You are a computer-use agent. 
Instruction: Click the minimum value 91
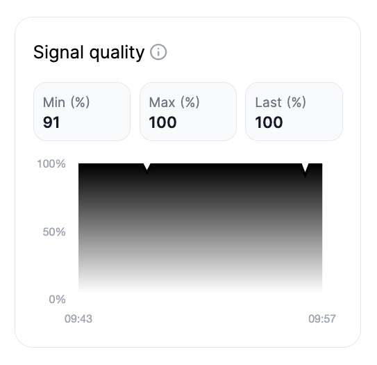(x=51, y=122)
